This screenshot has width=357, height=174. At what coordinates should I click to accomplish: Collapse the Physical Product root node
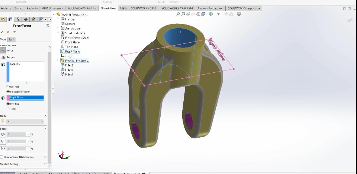(54, 14)
